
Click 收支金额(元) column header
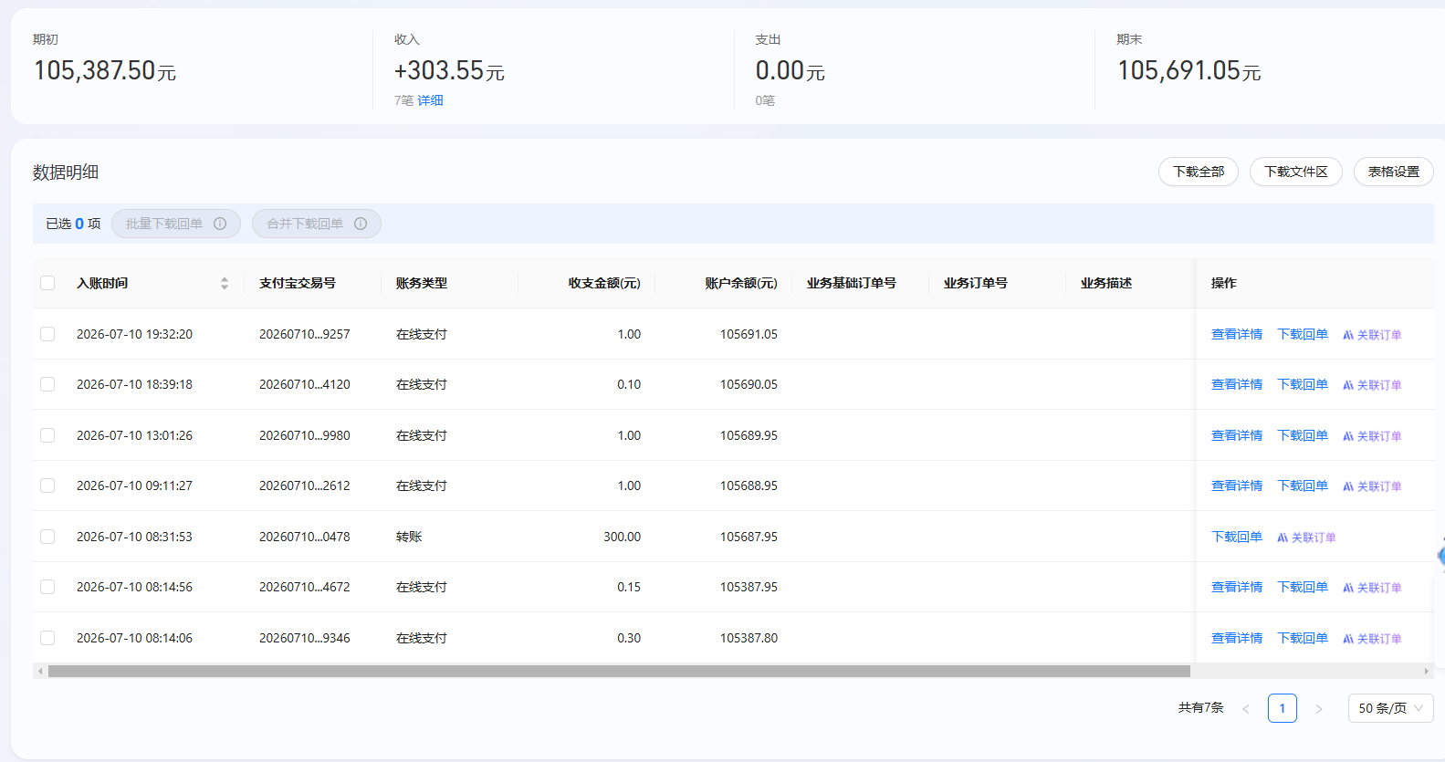[604, 283]
